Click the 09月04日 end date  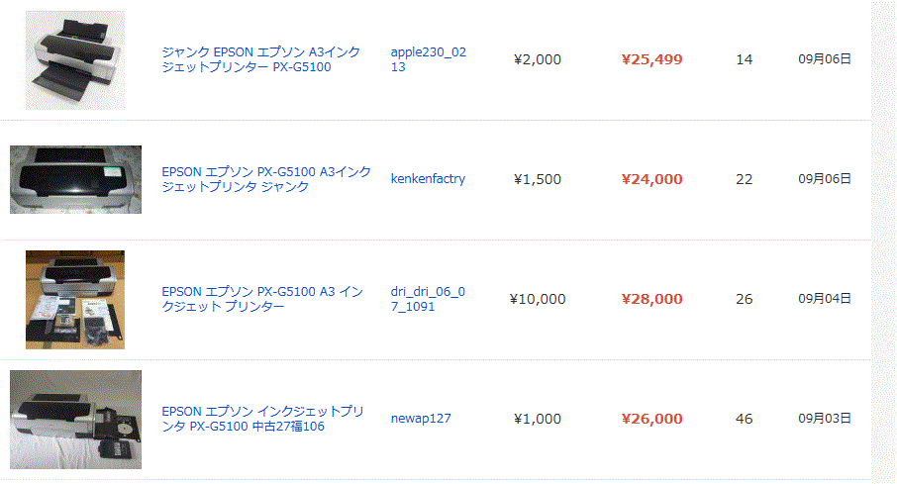[825, 299]
